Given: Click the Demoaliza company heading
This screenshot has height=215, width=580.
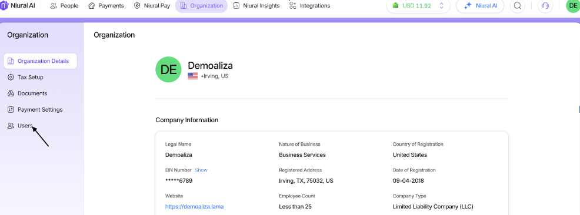Looking at the screenshot, I should tap(210, 66).
